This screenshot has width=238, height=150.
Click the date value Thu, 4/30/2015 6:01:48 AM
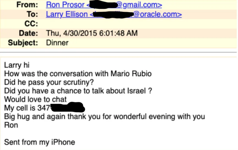92,33
